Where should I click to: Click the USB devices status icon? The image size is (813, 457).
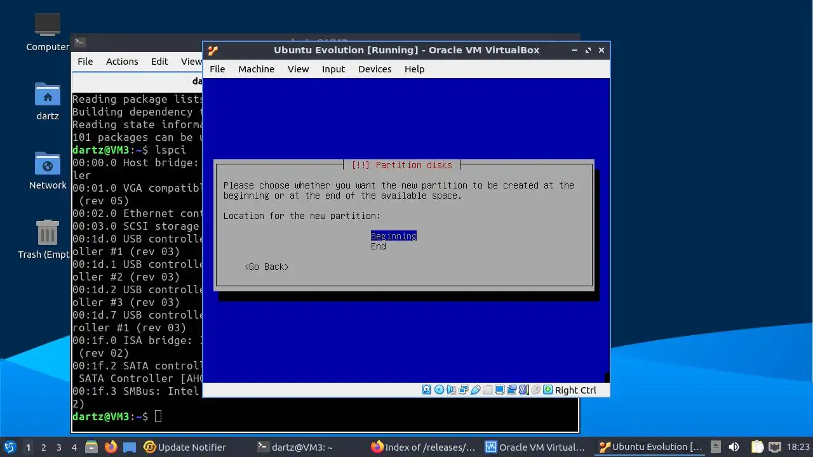click(475, 390)
